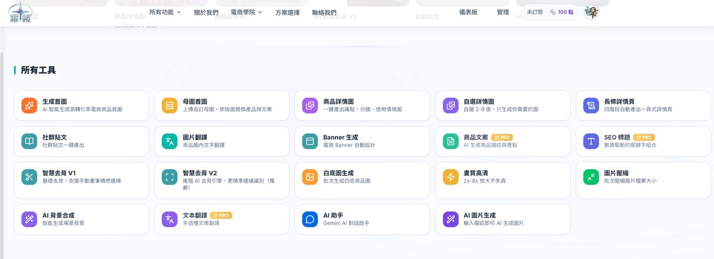Viewport: 714px width, 259px height.
Task: Open the 關於我們 menu item
Action: click(x=206, y=12)
